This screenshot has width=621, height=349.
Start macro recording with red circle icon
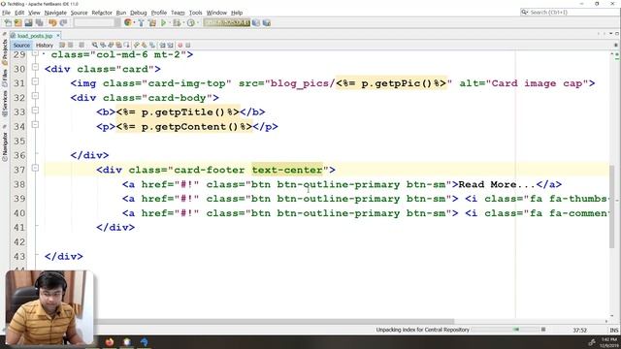(x=180, y=46)
